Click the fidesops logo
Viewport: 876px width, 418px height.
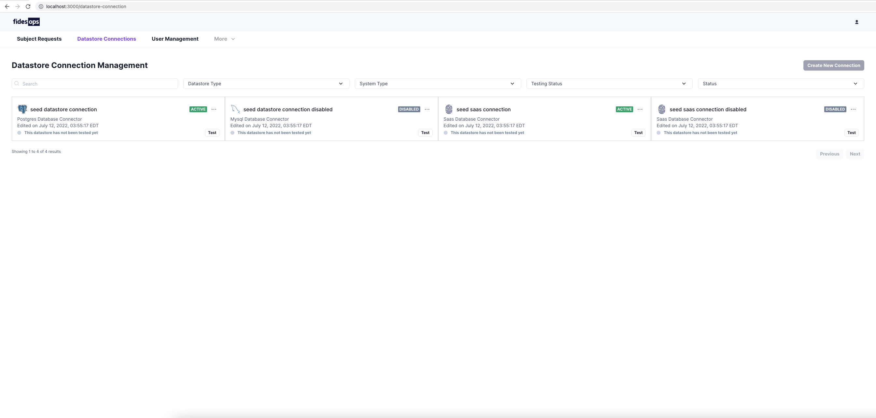[x=26, y=22]
